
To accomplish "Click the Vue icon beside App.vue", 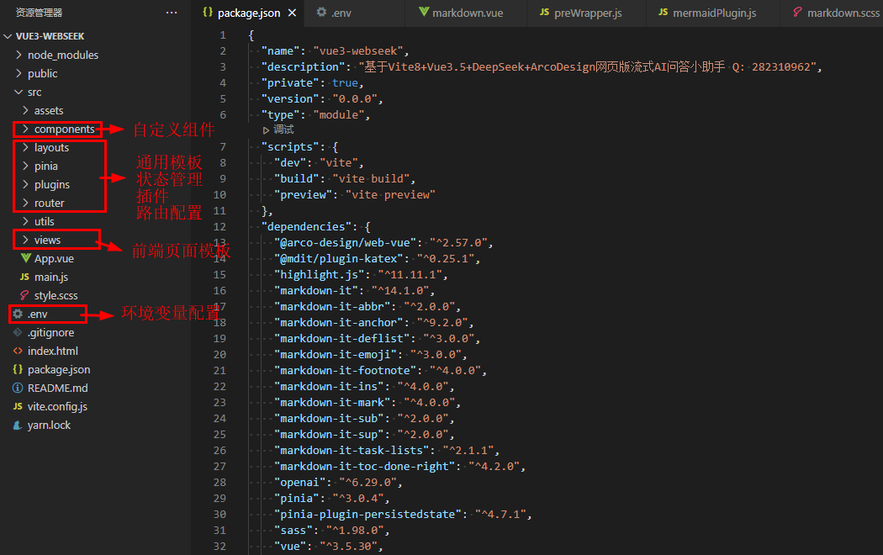I will 25,258.
